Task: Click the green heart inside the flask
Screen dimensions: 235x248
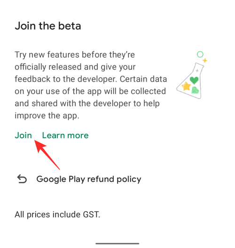Action: 194,80
